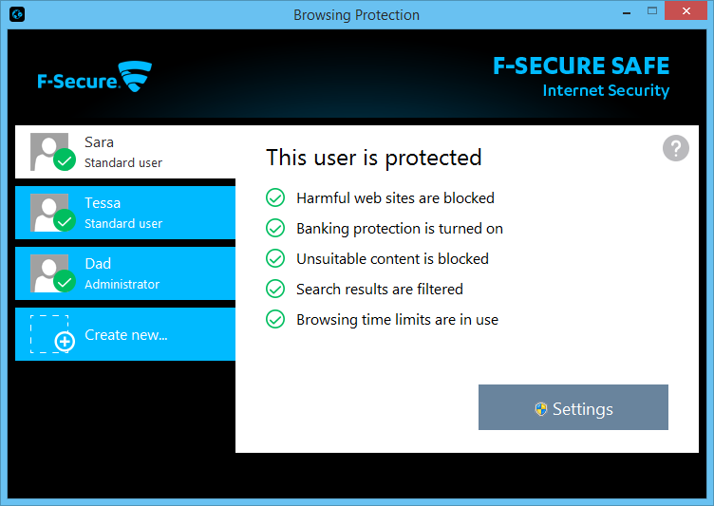The height and width of the screenshot is (506, 714).
Task: Click Tessa's user avatar icon
Action: point(49,213)
